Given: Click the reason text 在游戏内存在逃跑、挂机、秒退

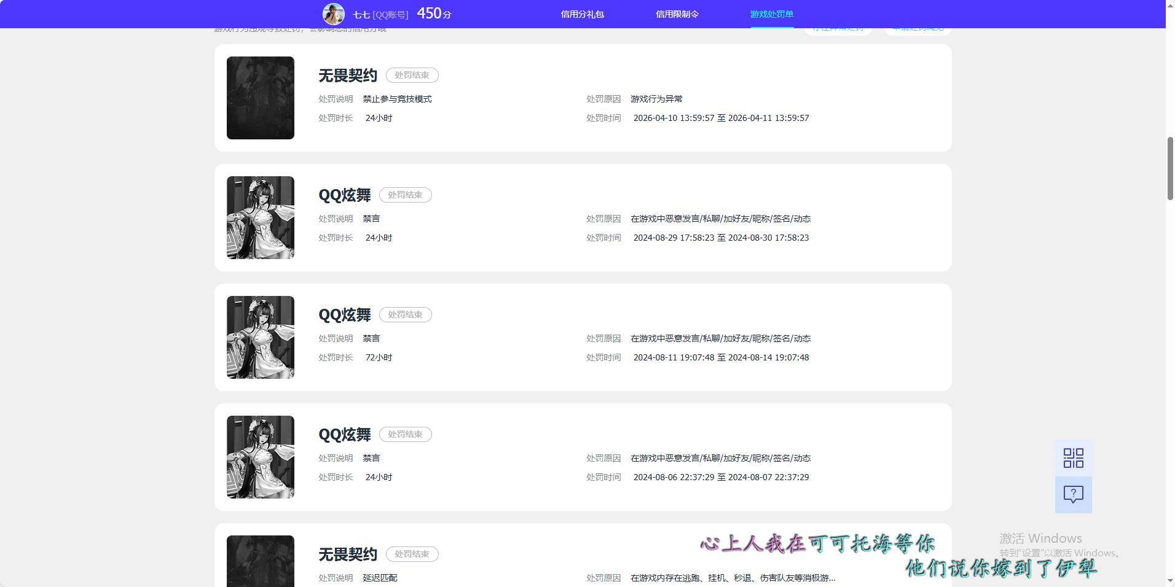Looking at the screenshot, I should pos(733,578).
